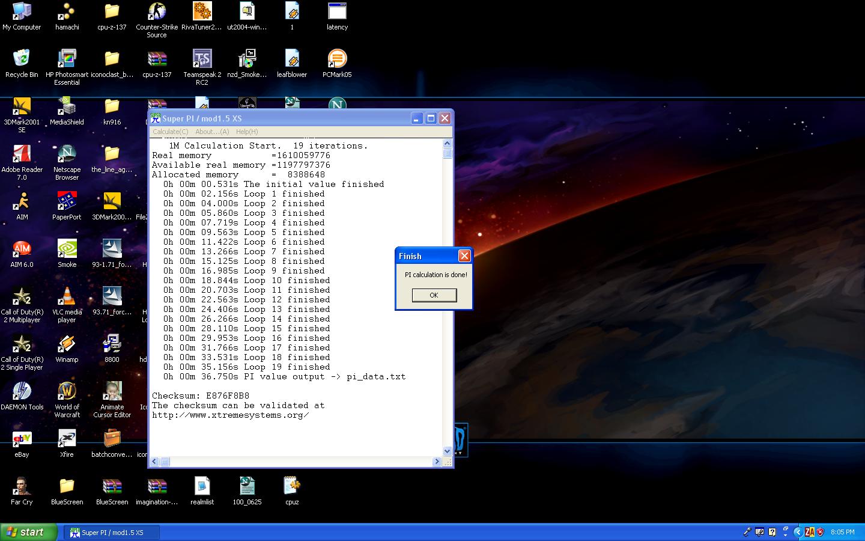
Task: Select the Call of Duty 2 Multiplayer icon
Action: pos(22,305)
